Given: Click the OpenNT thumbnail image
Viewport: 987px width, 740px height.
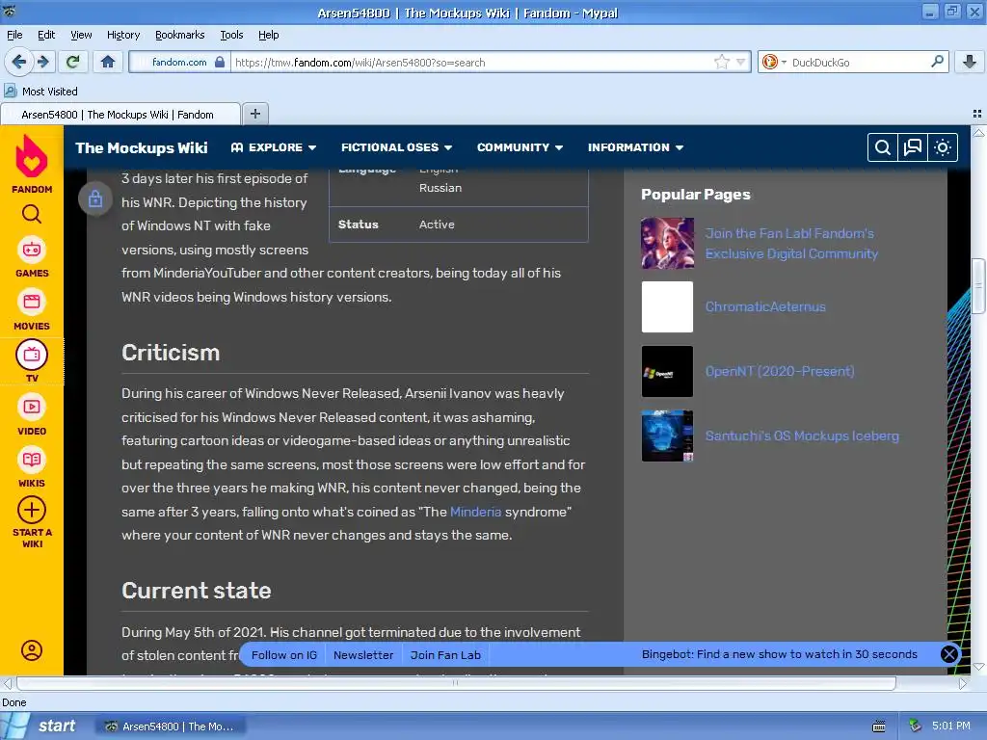Looking at the screenshot, I should (667, 371).
